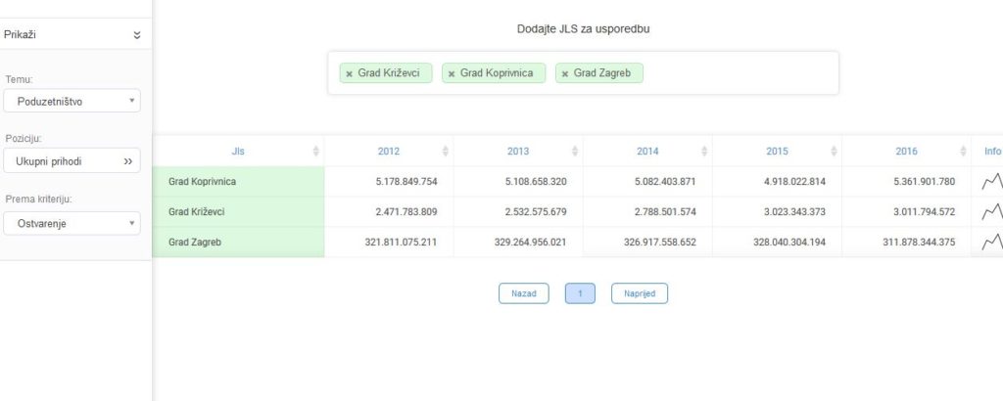This screenshot has width=1003, height=401.
Task: Open trend chart icon for Grad Zagreb
Action: [x=991, y=242]
